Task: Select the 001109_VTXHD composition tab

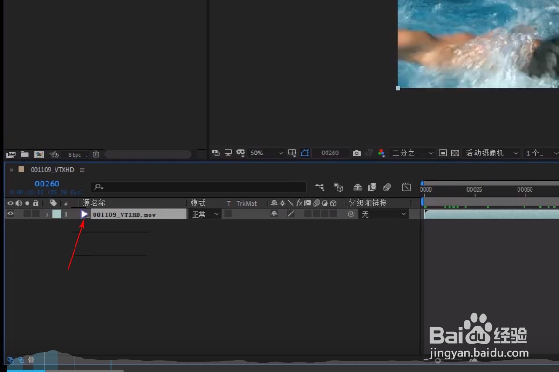Action: [x=52, y=170]
